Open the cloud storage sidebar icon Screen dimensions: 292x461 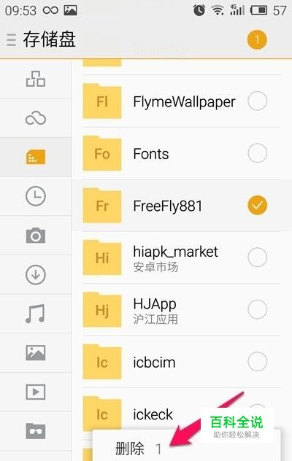click(36, 118)
